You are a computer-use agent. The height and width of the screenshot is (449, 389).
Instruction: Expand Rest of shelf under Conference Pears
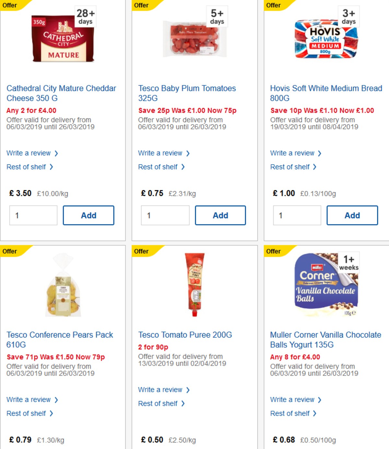coord(27,413)
